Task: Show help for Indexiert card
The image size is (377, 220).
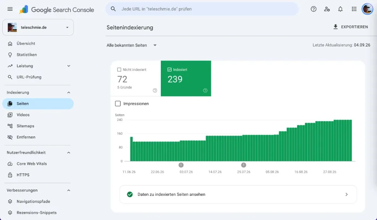Action: click(x=205, y=91)
